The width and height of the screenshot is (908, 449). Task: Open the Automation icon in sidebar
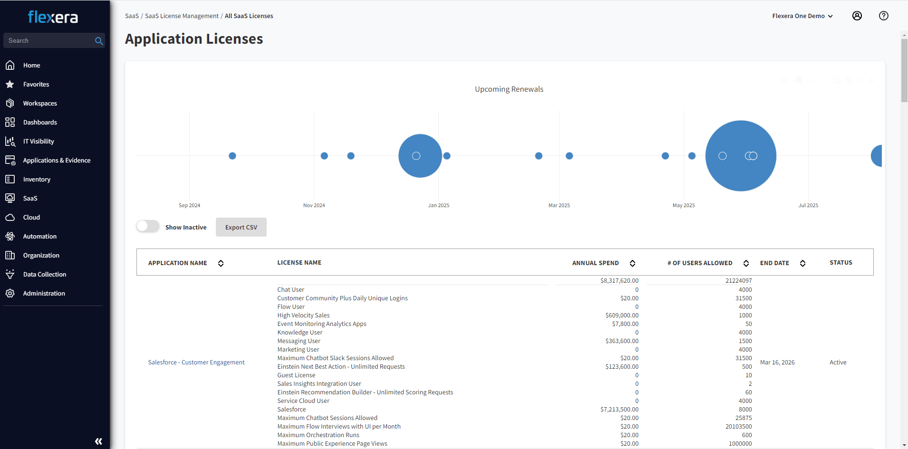[x=10, y=236]
